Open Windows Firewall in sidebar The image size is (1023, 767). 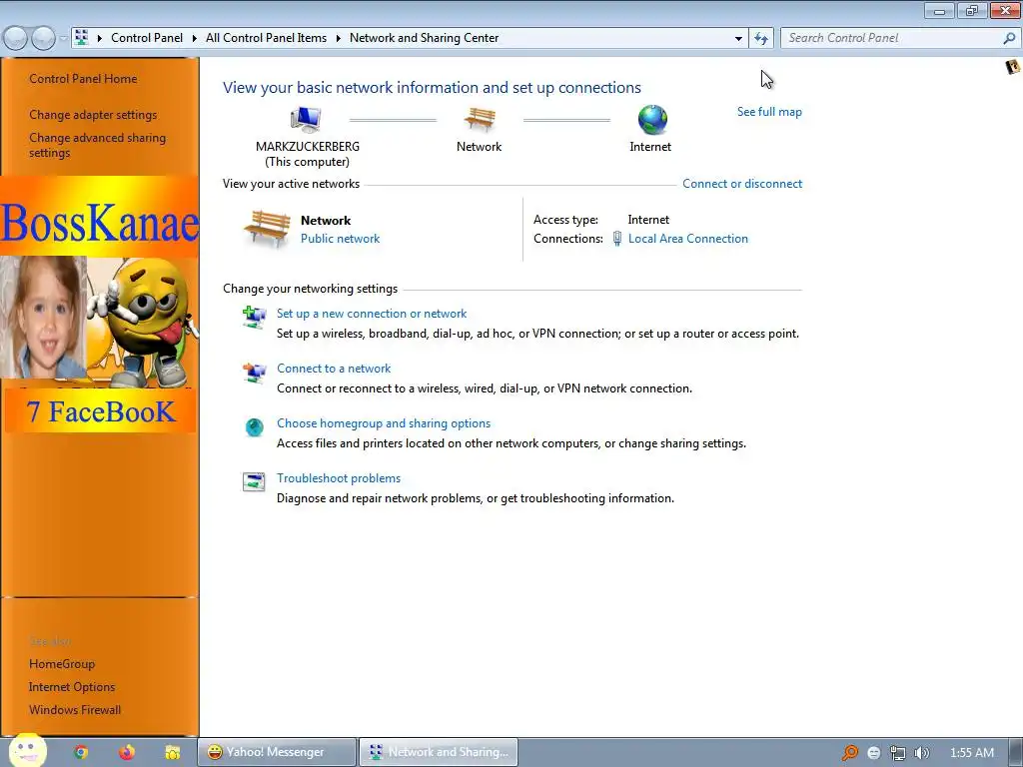click(x=75, y=710)
